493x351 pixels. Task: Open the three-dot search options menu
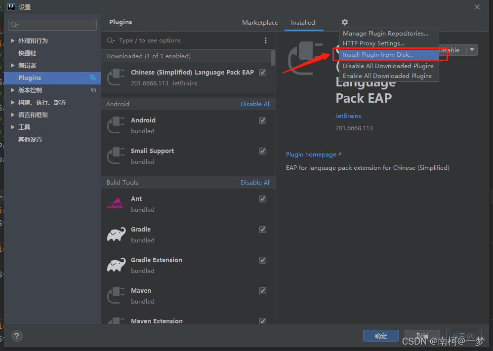(266, 40)
